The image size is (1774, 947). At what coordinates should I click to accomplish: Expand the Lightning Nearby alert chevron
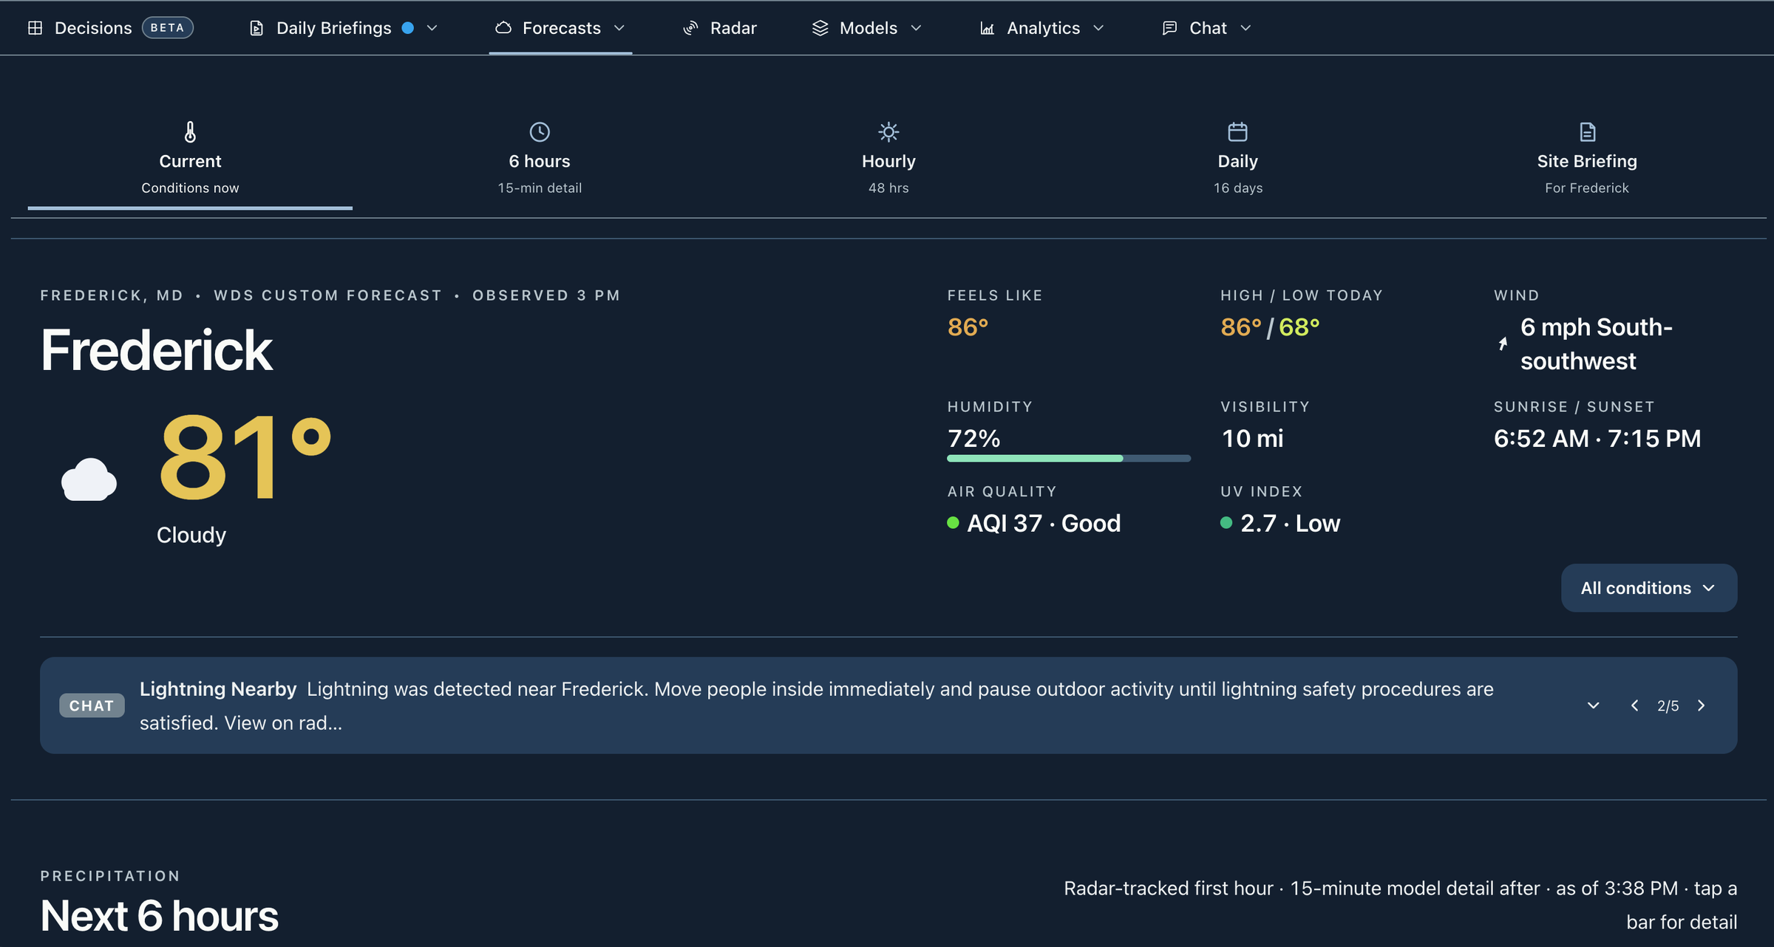[1593, 705]
